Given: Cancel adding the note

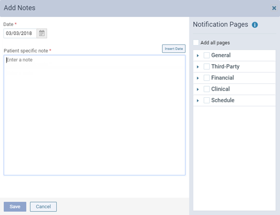Looking at the screenshot, I should coord(43,206).
